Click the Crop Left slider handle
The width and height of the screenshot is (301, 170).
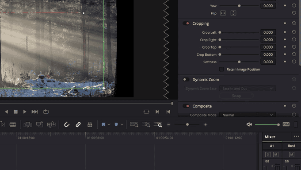[220, 32]
